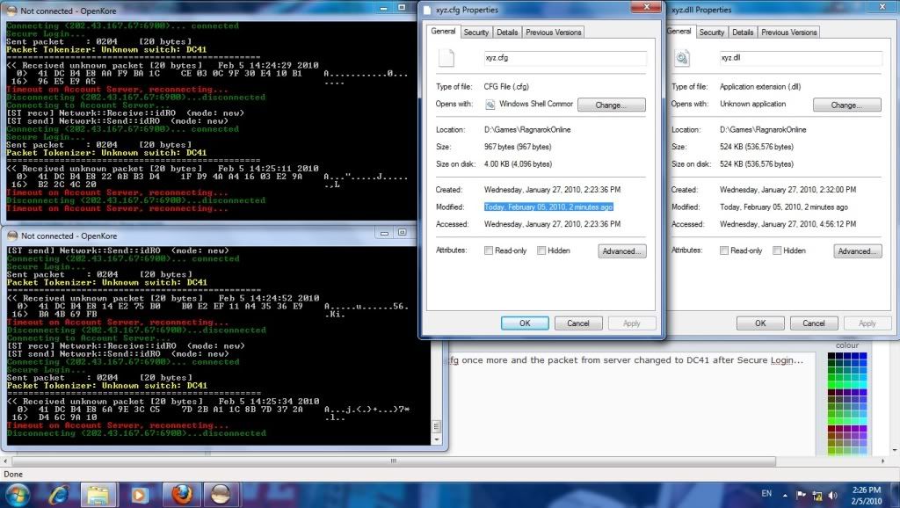Select the highlighted Modified date text

point(548,207)
